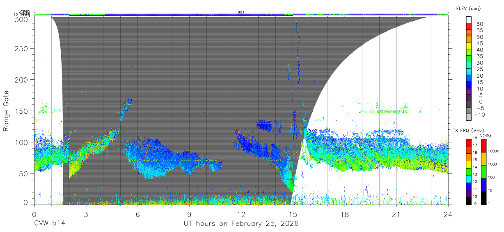
Task: Click the 'Range Gate' y-axis title
Action: click(6, 111)
